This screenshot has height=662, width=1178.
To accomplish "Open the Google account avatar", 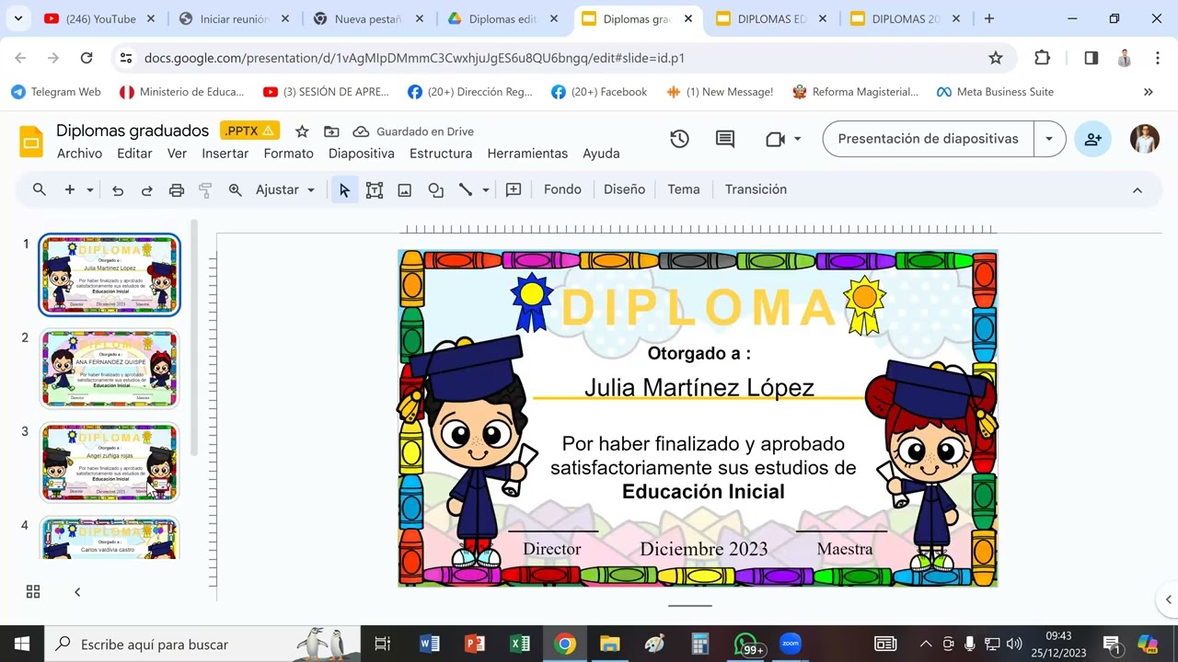I will (1145, 139).
